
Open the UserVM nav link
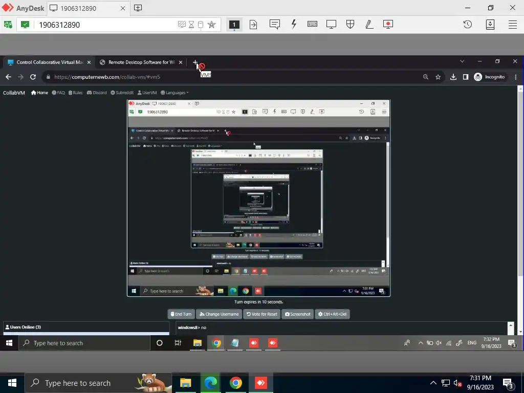pos(147,93)
